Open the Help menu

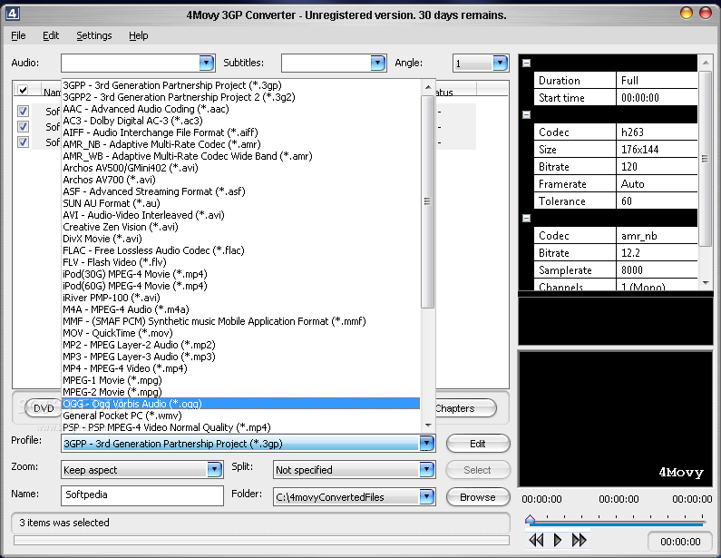pyautogui.click(x=139, y=35)
